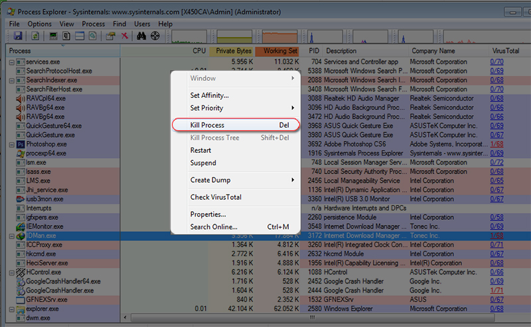
Task: Open the Process menu
Action: [94, 24]
